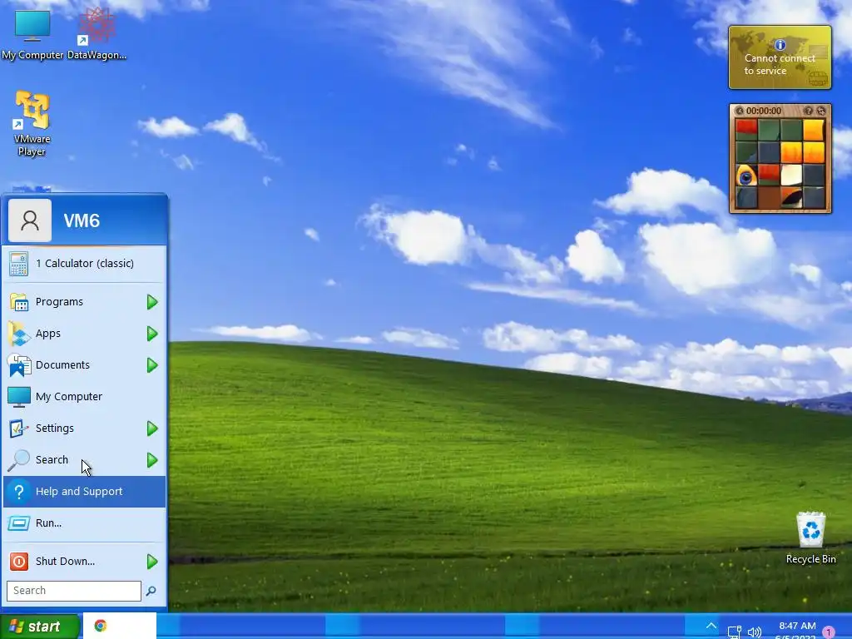The image size is (852, 639).
Task: Click the 8:47 AM clock
Action: click(x=797, y=626)
